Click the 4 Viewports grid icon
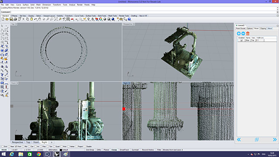This screenshot has height=157, width=279. click(68, 19)
